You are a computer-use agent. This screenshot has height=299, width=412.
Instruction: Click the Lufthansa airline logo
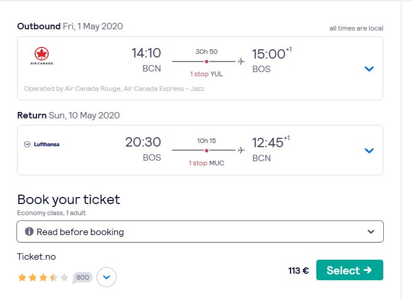click(42, 144)
